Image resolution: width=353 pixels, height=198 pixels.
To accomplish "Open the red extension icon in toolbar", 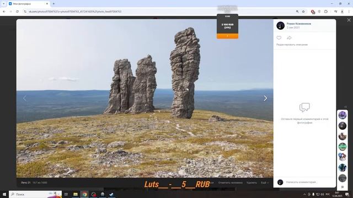I will (313, 12).
